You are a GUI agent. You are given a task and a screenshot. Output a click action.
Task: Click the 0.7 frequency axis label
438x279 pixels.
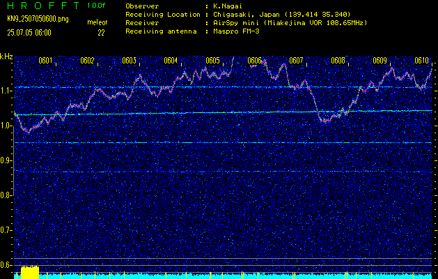pos(6,230)
